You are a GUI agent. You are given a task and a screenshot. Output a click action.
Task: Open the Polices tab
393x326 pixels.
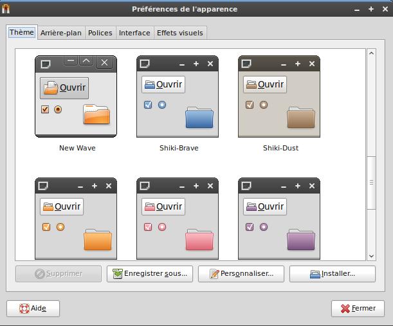[100, 33]
